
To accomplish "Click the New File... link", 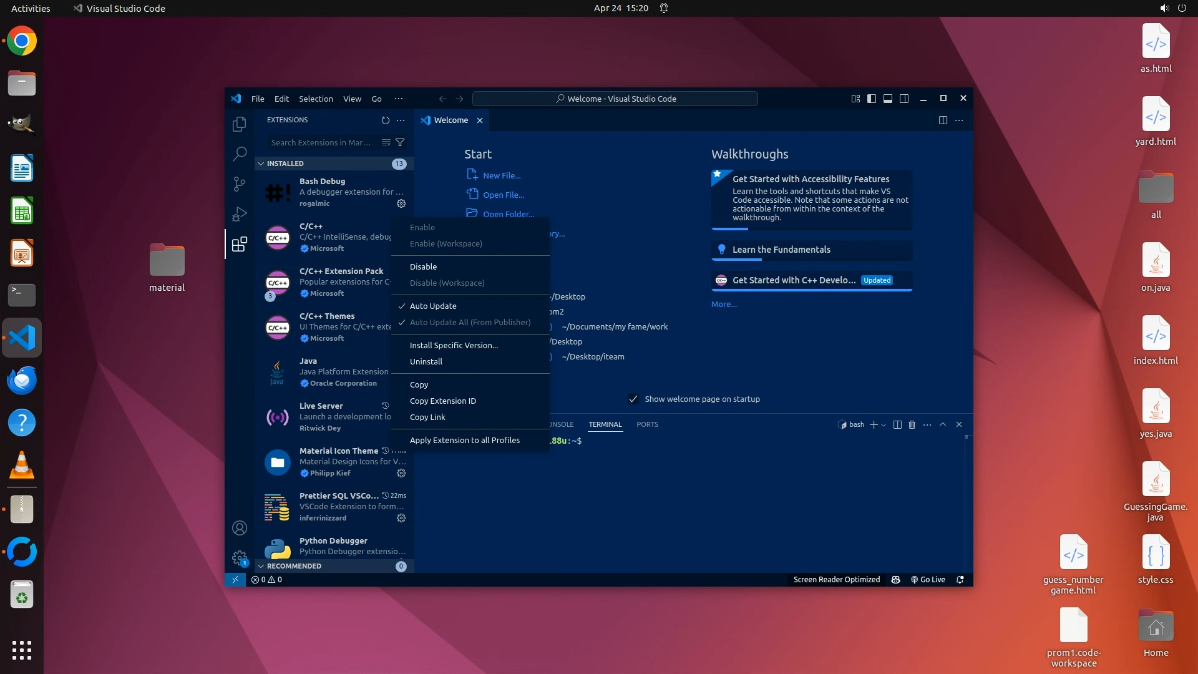I will [x=501, y=175].
